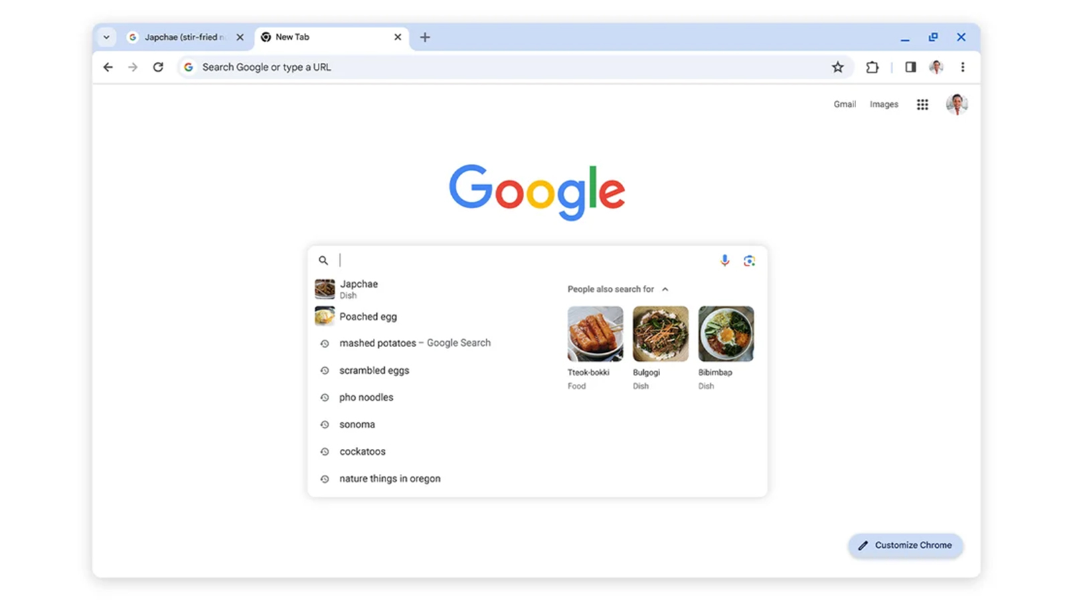Image resolution: width=1071 pixels, height=602 pixels.
Task: Open the Extensions puzzle icon
Action: 872,67
